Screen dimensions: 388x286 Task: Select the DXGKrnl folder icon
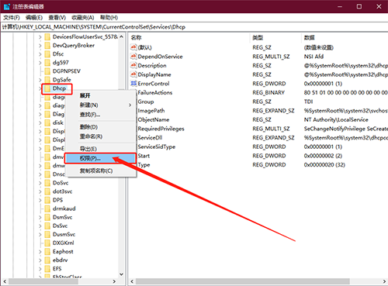click(47, 243)
